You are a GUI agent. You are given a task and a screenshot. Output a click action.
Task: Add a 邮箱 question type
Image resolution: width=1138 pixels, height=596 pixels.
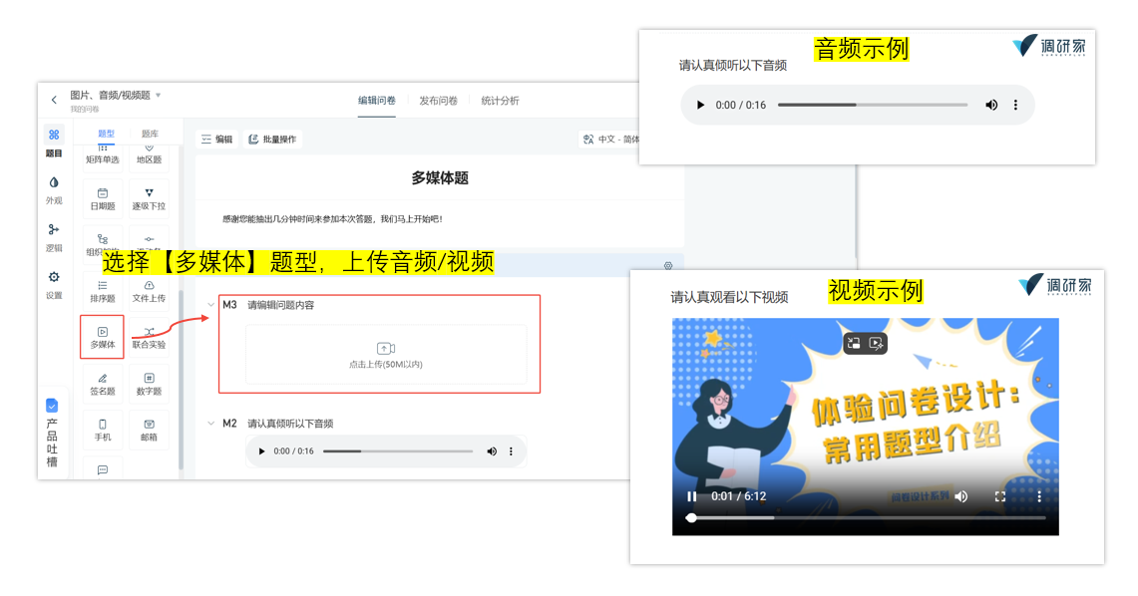149,430
